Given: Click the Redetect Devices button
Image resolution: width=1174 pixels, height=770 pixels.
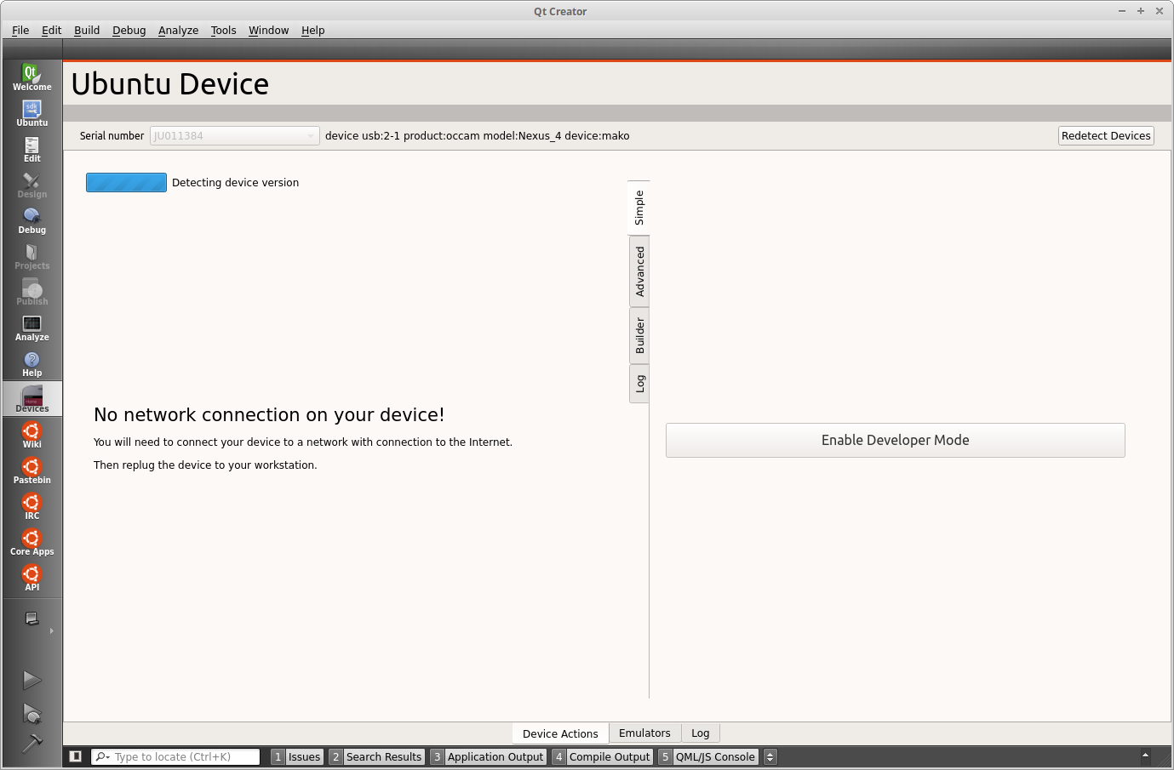Looking at the screenshot, I should point(1105,136).
